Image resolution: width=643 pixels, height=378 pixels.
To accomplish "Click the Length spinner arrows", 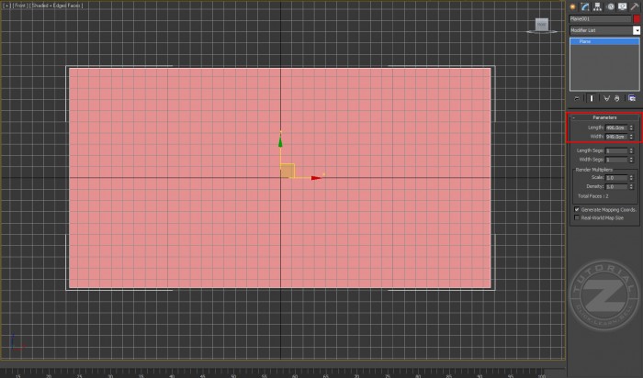I will tap(631, 128).
